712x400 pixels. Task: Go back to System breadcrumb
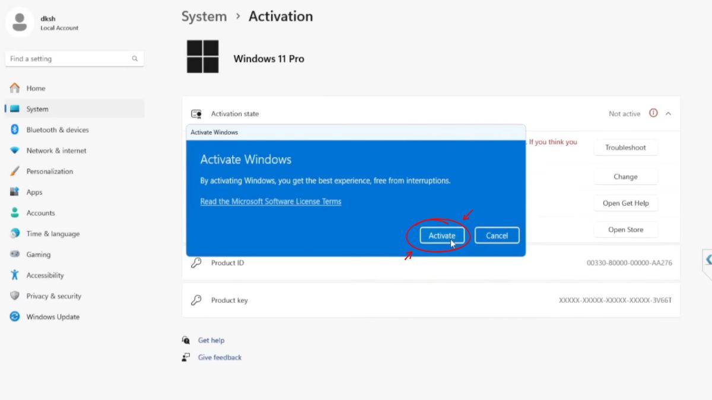point(204,17)
